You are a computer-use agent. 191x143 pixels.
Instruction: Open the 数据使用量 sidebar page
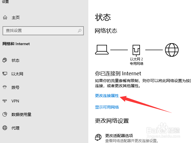(21, 115)
